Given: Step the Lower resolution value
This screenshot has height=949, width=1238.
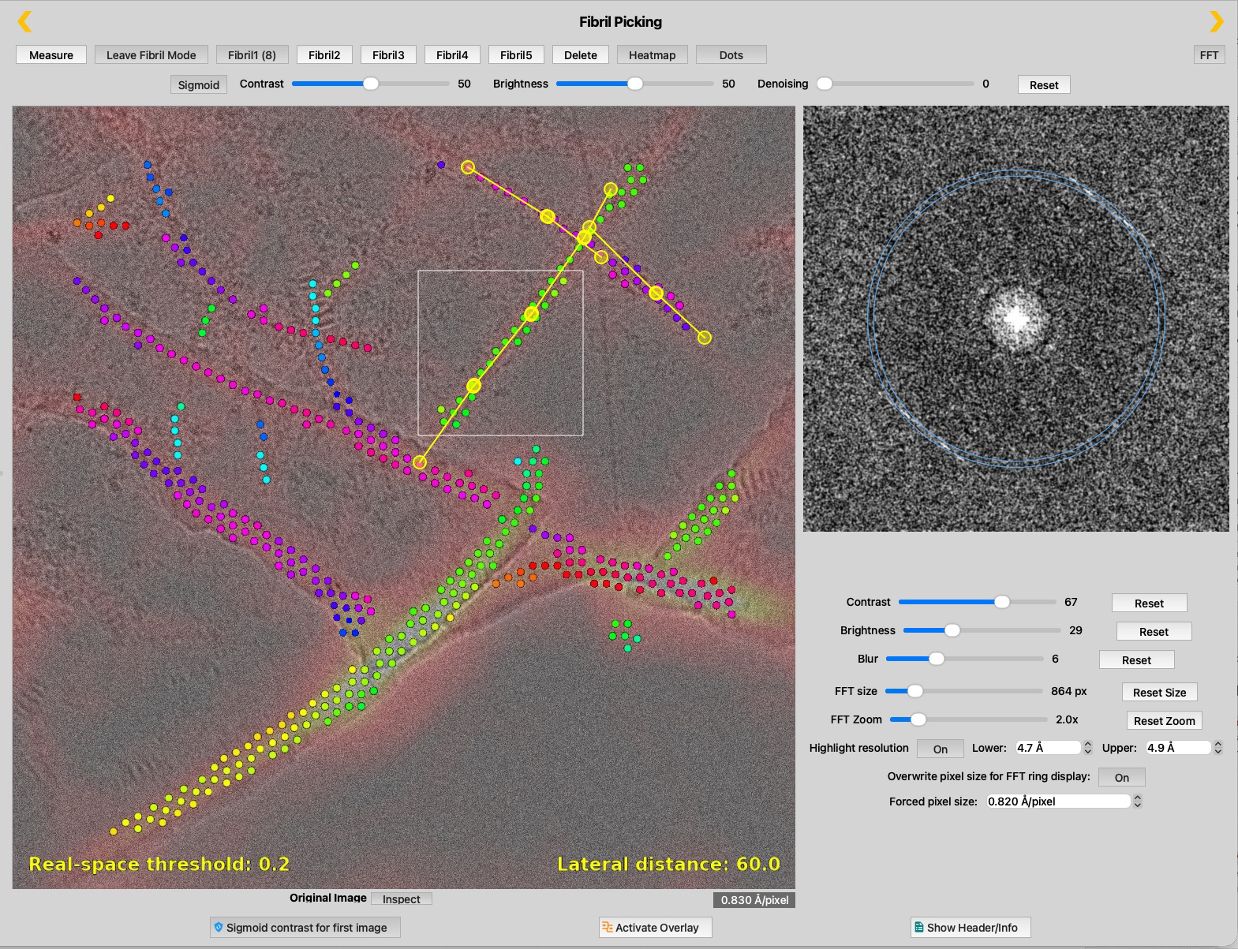Looking at the screenshot, I should pyautogui.click(x=1087, y=748).
